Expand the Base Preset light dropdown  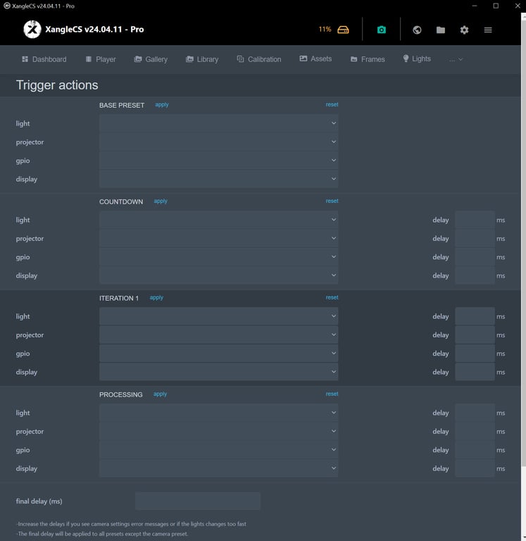click(x=218, y=123)
